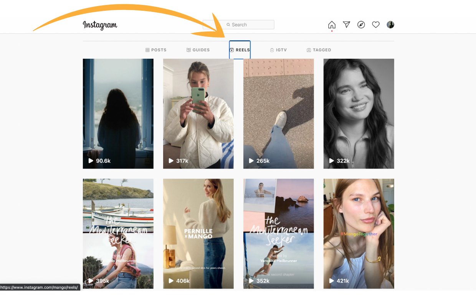Open Activity heart icon
This screenshot has height=307, width=476.
point(375,25)
